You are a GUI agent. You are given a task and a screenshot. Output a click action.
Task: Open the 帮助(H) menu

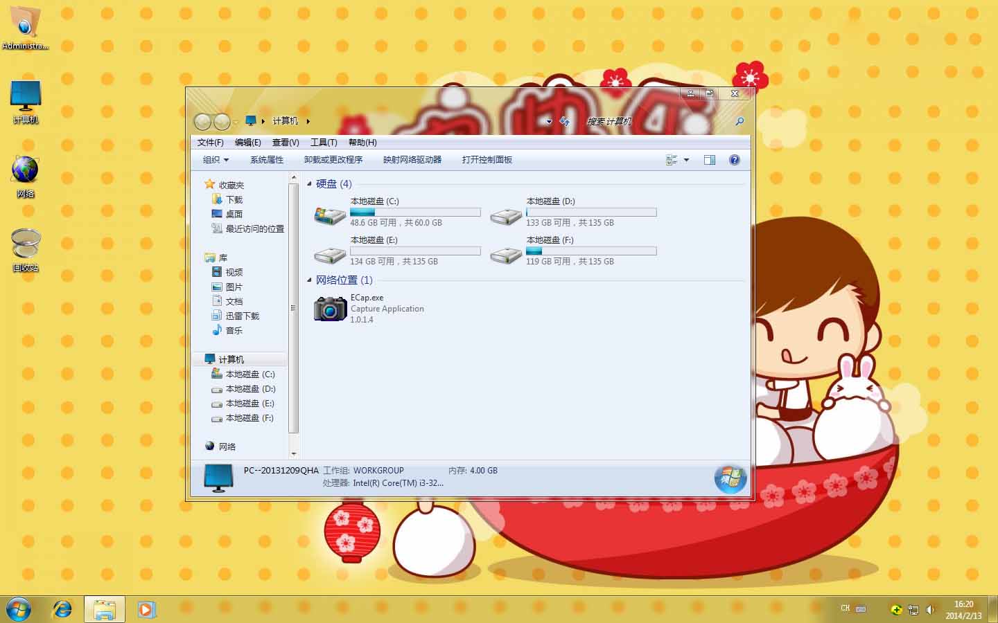362,143
